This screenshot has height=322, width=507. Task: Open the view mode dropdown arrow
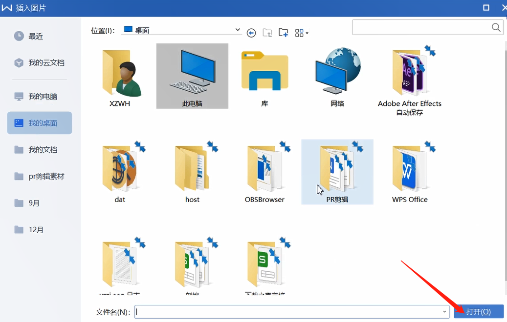point(307,33)
